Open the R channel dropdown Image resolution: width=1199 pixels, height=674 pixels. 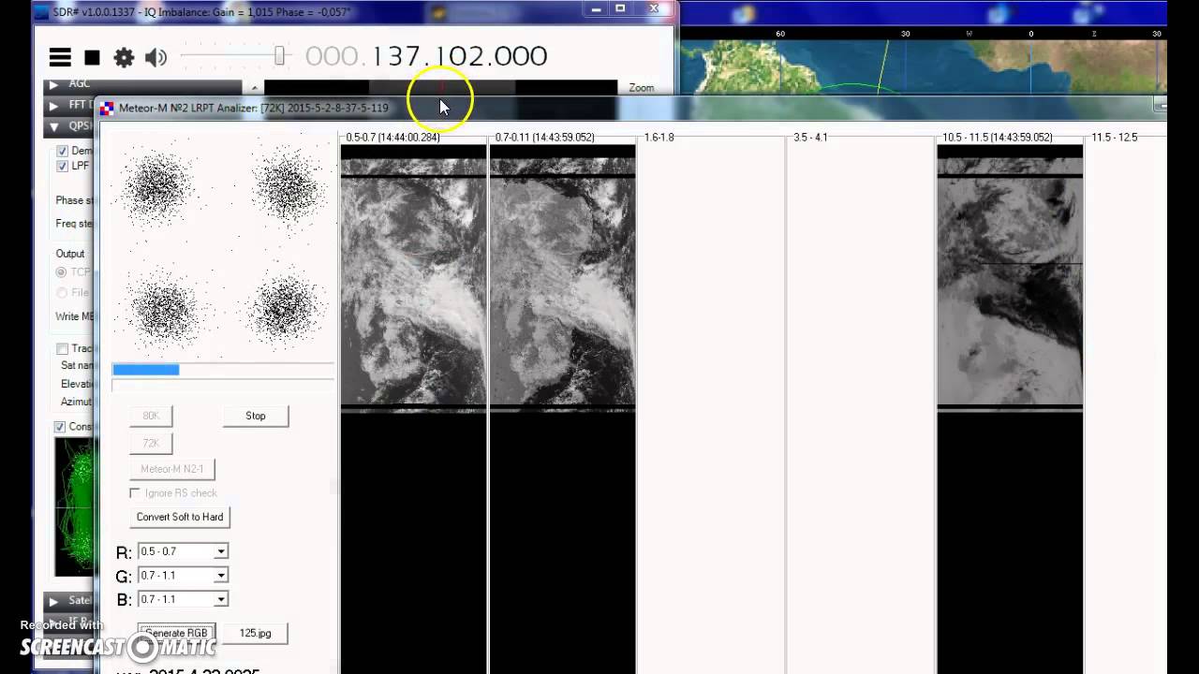point(221,551)
